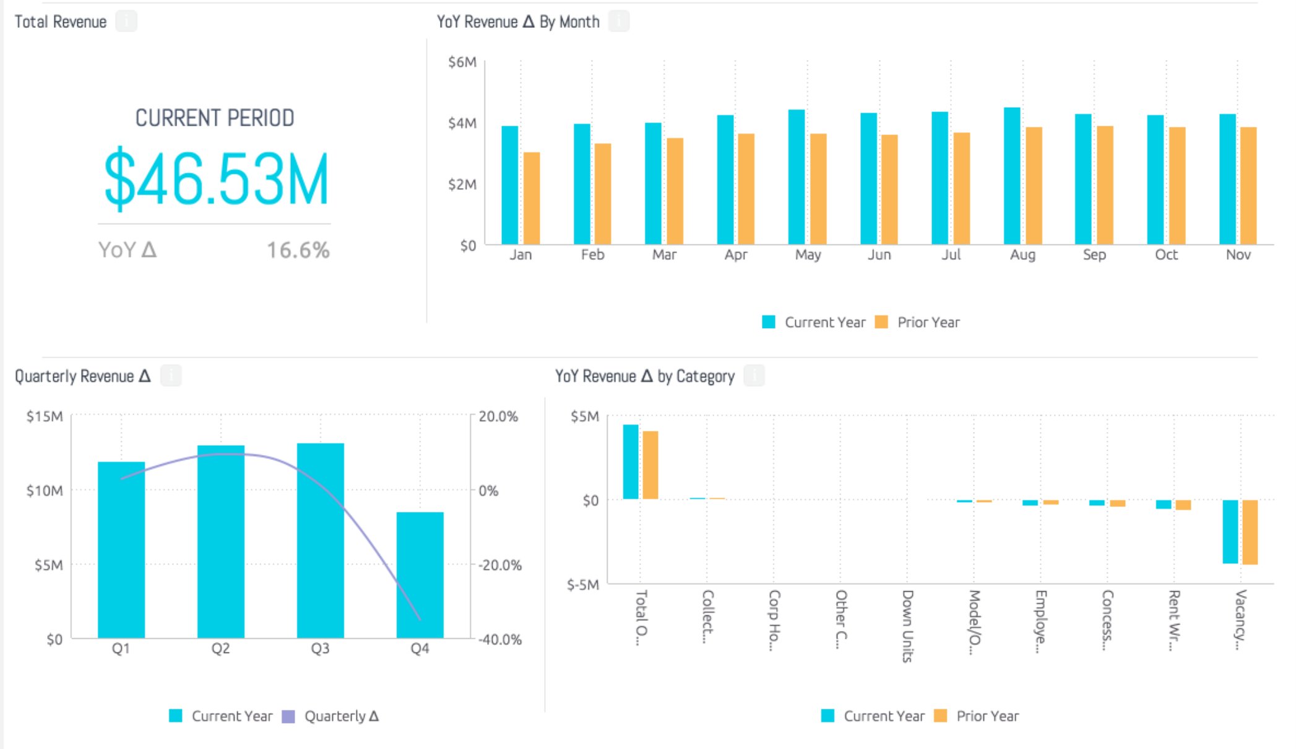1296x749 pixels.
Task: Select Total O... prior year bar
Action: coord(650,465)
